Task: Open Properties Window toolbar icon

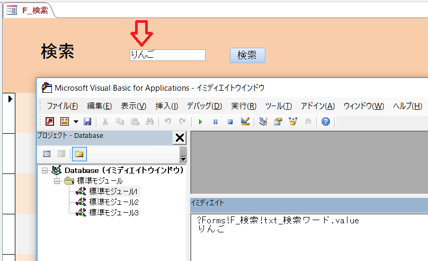Action: click(278, 121)
